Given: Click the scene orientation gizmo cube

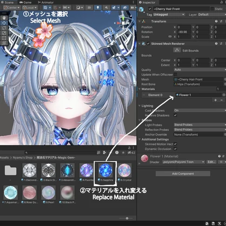Looking at the screenshot, I should [123, 23].
